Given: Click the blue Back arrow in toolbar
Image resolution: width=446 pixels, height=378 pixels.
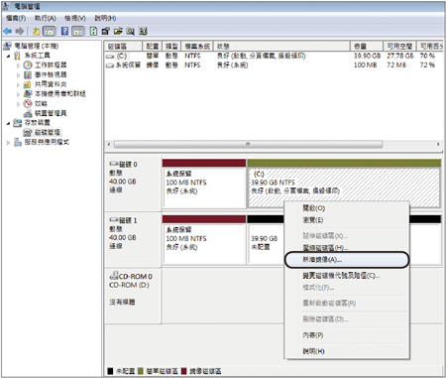Looking at the screenshot, I should (x=7, y=32).
